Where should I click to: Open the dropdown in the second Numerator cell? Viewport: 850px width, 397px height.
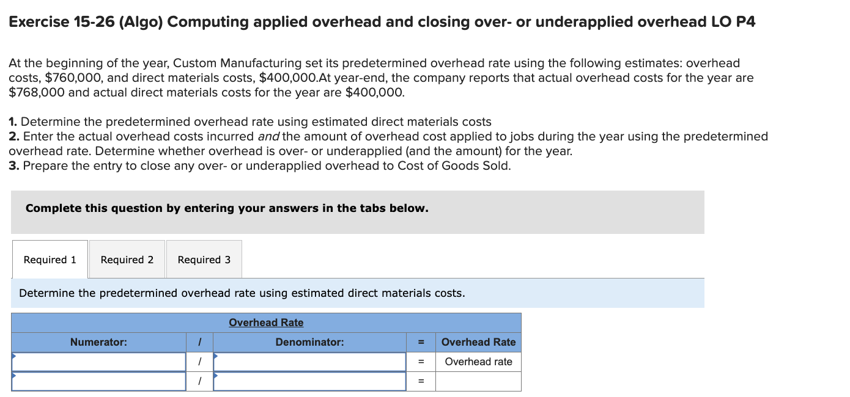tap(98, 381)
